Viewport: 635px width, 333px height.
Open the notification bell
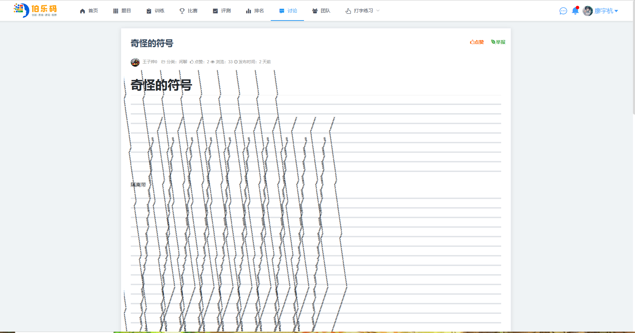[575, 11]
